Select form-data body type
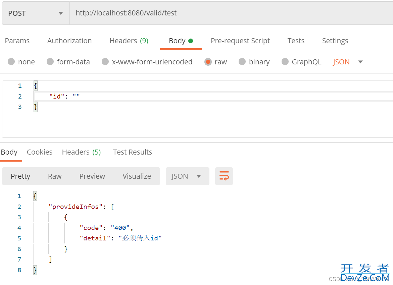The image size is (393, 285). (x=68, y=62)
